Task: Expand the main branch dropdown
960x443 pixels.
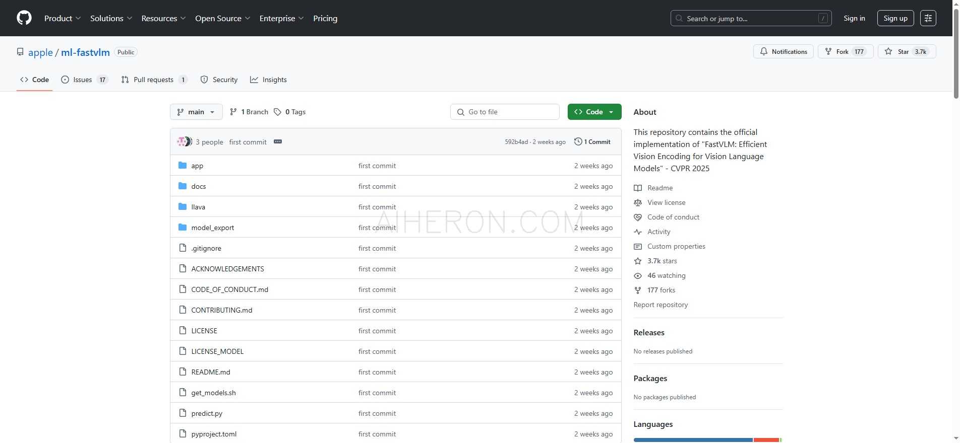Action: click(196, 112)
